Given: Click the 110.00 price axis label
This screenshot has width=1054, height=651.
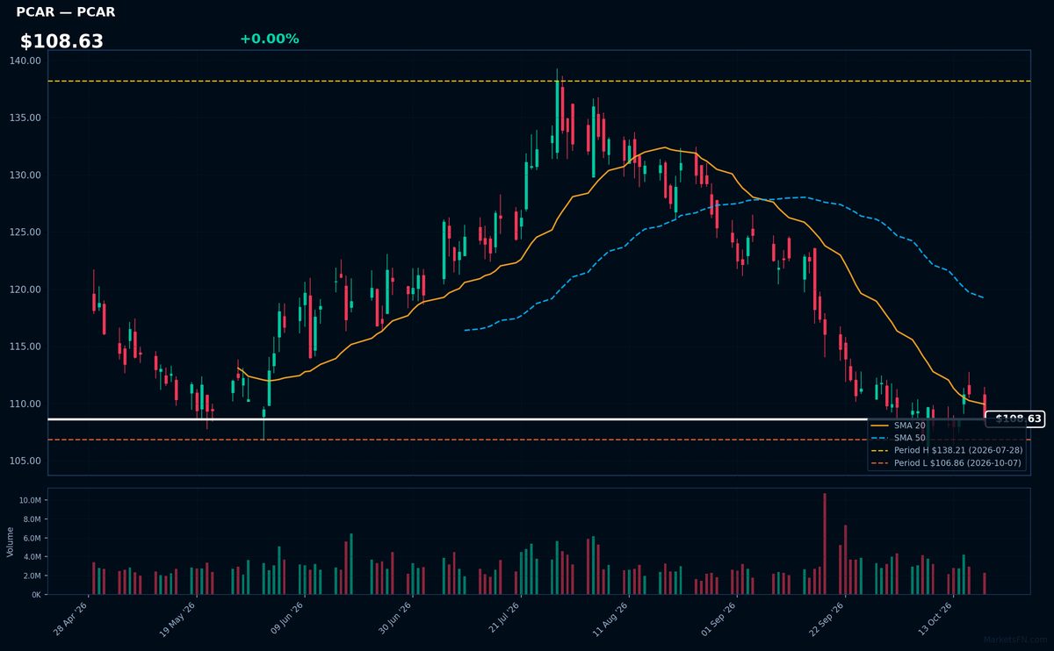Looking at the screenshot, I should [25, 404].
